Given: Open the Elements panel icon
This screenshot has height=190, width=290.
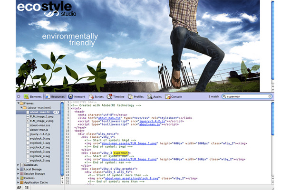Looking at the screenshot, I should coord(26,96).
